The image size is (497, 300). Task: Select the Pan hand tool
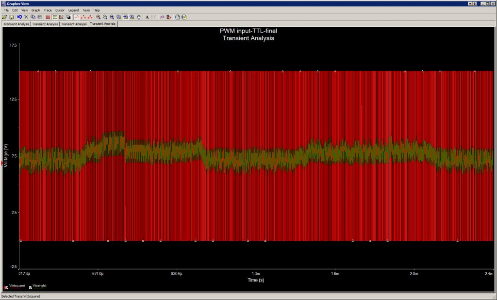point(138,17)
